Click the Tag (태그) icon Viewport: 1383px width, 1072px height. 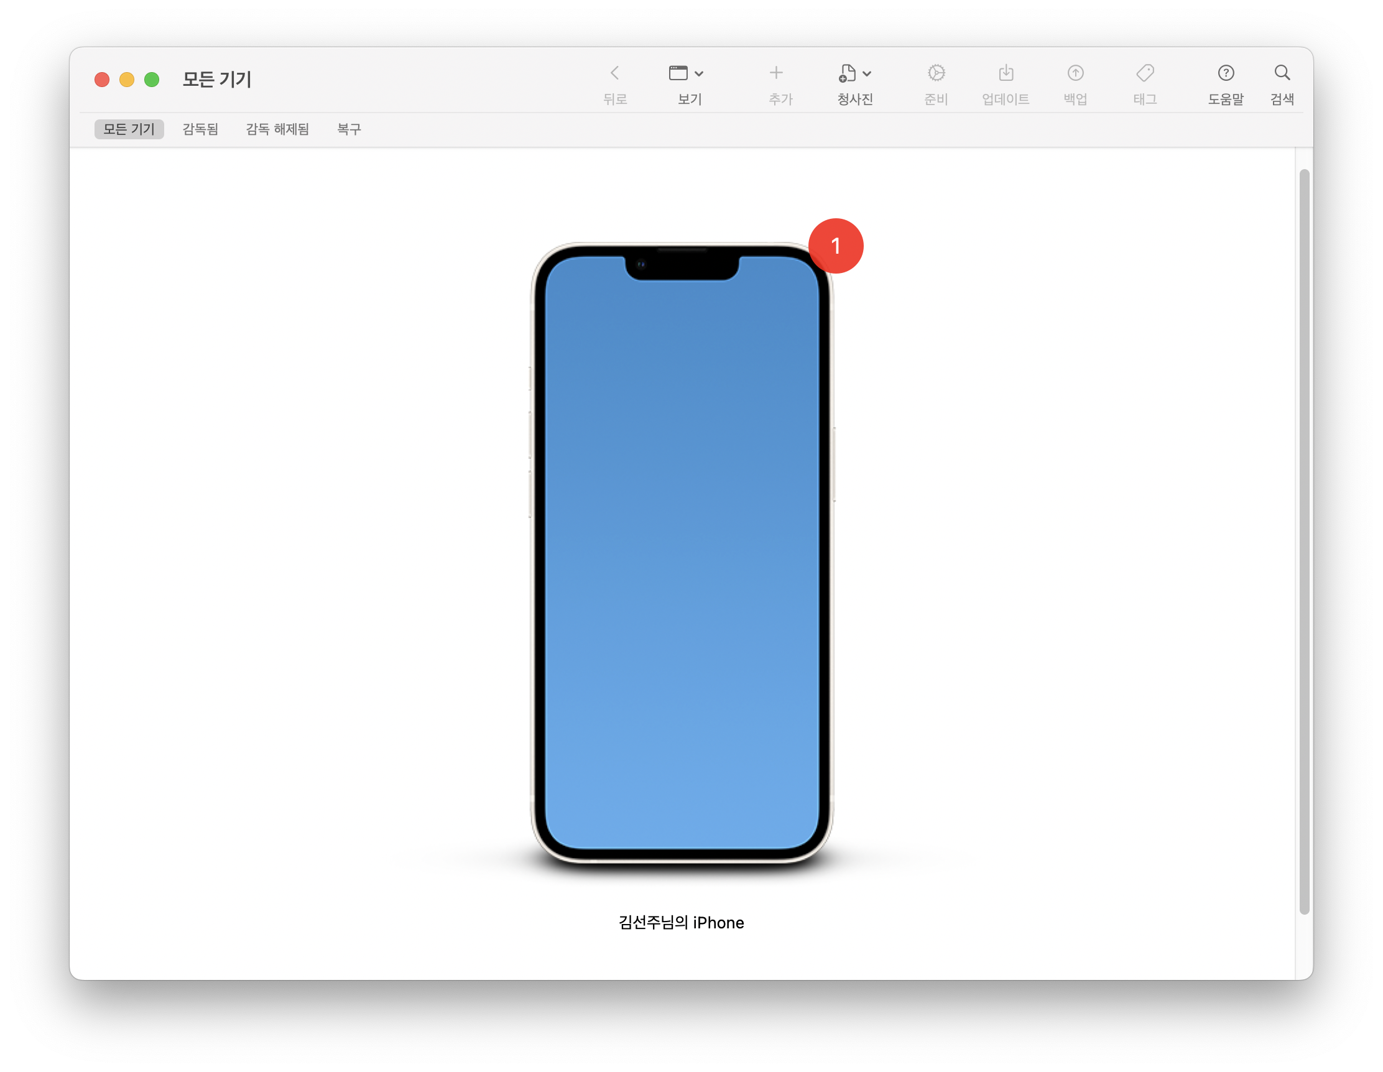[x=1145, y=73]
